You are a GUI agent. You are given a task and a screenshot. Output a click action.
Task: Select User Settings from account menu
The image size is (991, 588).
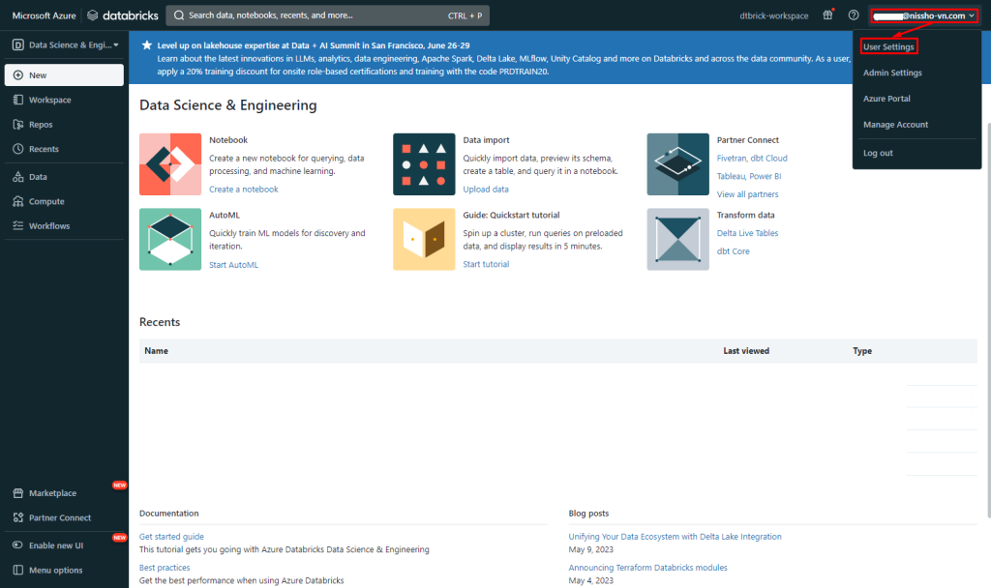point(888,47)
